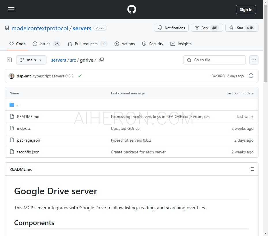Screen dimensions: 268x236
Task: Navigate to src breadcrumb folder
Action: (73, 60)
